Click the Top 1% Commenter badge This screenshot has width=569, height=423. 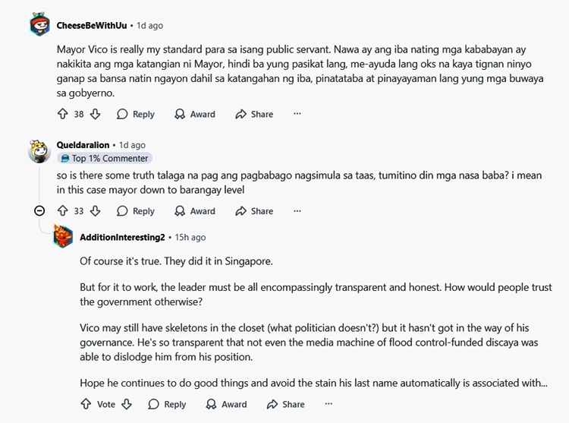coord(105,159)
